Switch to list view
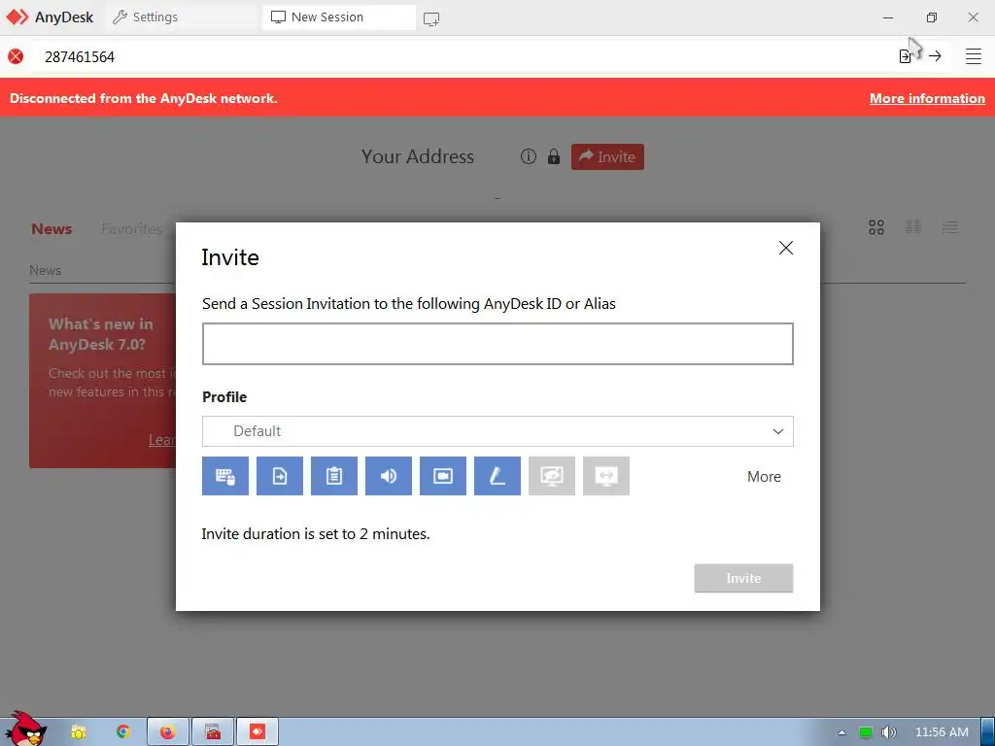The image size is (995, 746). pos(950,227)
